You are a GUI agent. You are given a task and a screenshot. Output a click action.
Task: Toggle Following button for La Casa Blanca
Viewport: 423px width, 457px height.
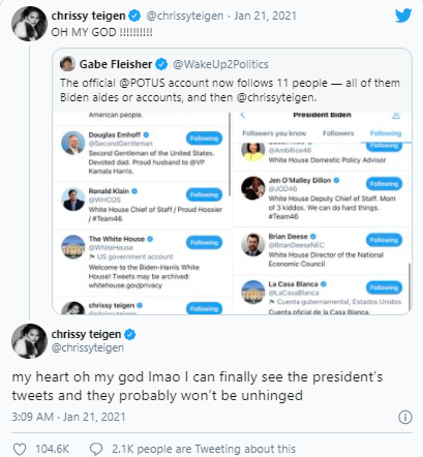coord(384,287)
